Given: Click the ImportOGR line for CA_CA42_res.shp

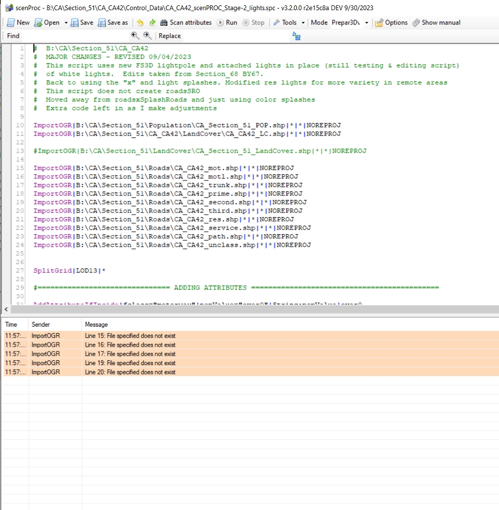Looking at the screenshot, I should click(164, 219).
